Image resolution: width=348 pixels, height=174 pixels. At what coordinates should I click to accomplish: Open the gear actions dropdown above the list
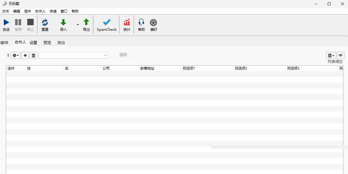[16, 55]
